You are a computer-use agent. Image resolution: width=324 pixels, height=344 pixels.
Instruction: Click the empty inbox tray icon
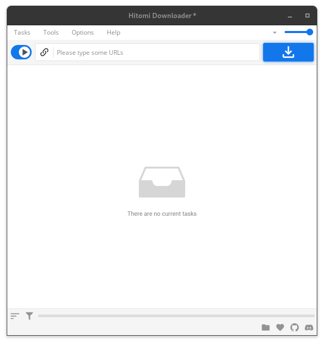162,182
